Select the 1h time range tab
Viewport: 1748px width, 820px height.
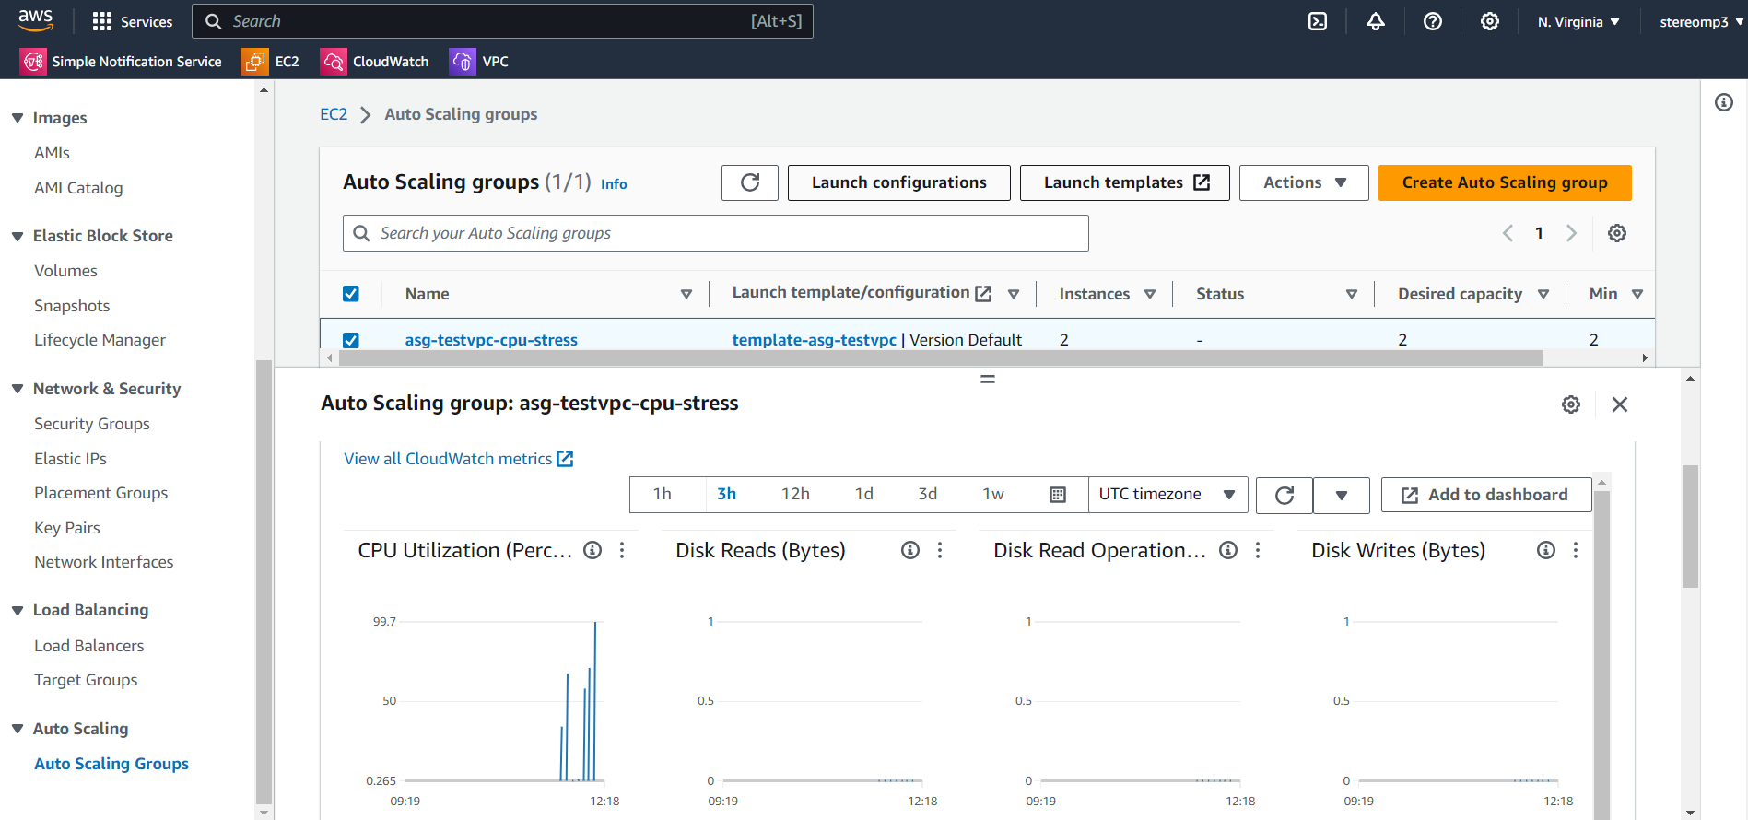[x=662, y=494]
